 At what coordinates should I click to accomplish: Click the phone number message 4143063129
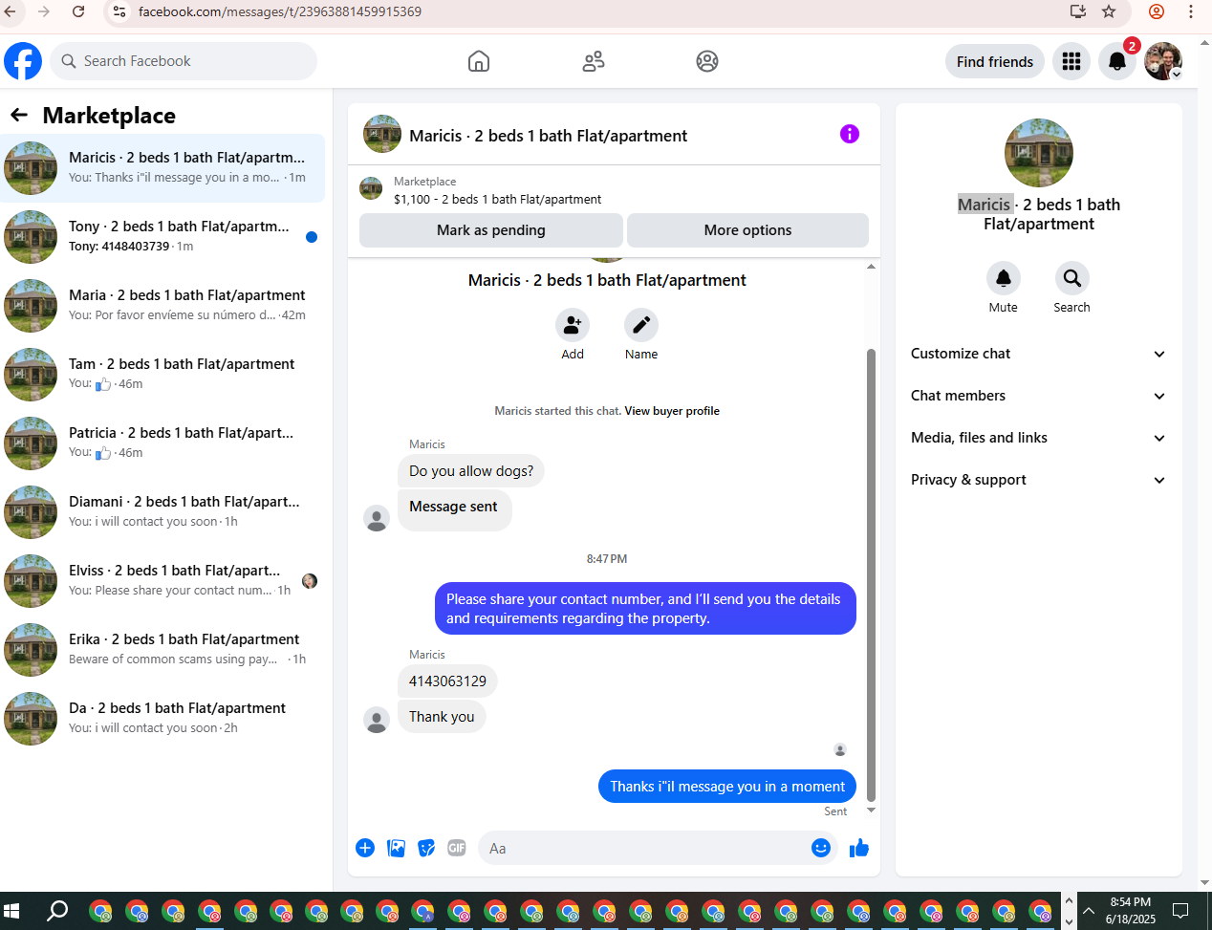point(447,681)
